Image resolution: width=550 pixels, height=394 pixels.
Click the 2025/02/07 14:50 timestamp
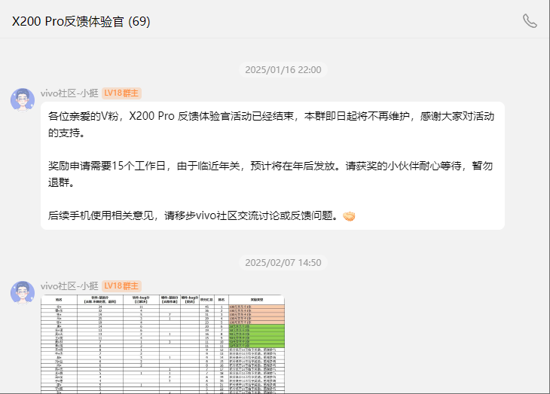[283, 262]
